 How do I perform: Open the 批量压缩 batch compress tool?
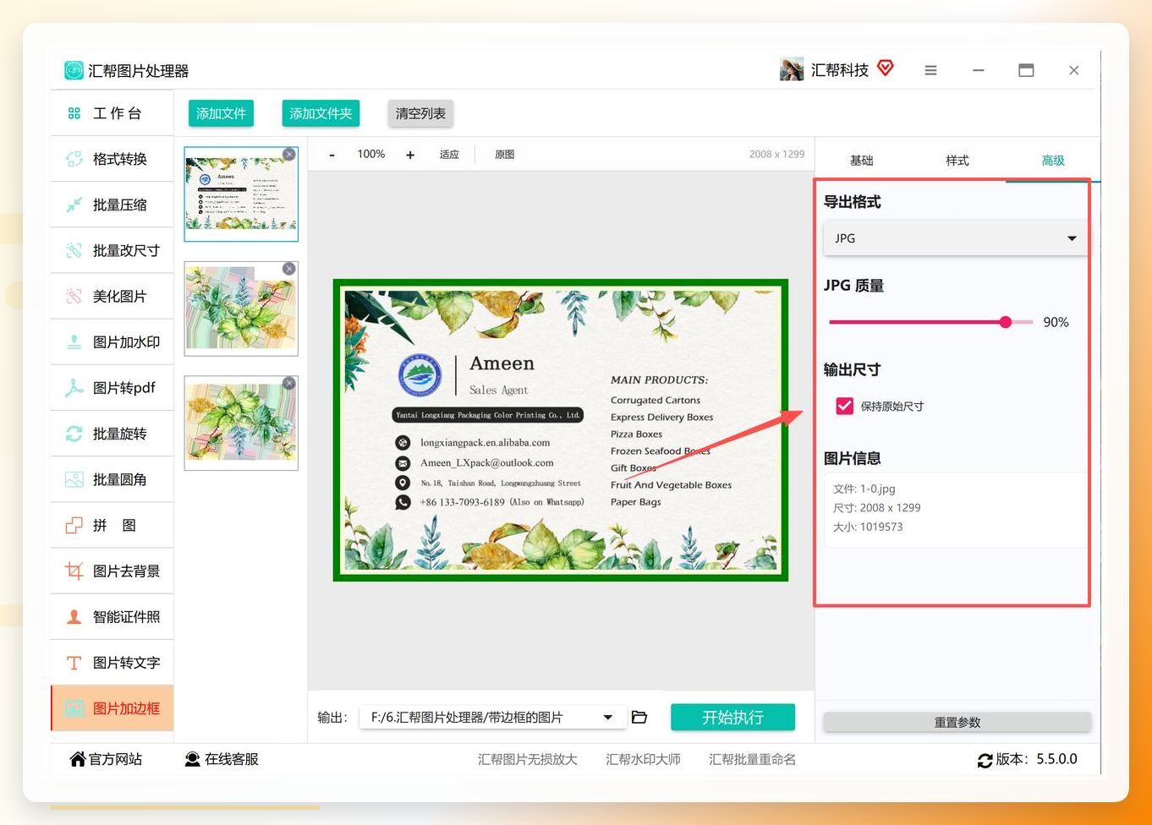[112, 205]
